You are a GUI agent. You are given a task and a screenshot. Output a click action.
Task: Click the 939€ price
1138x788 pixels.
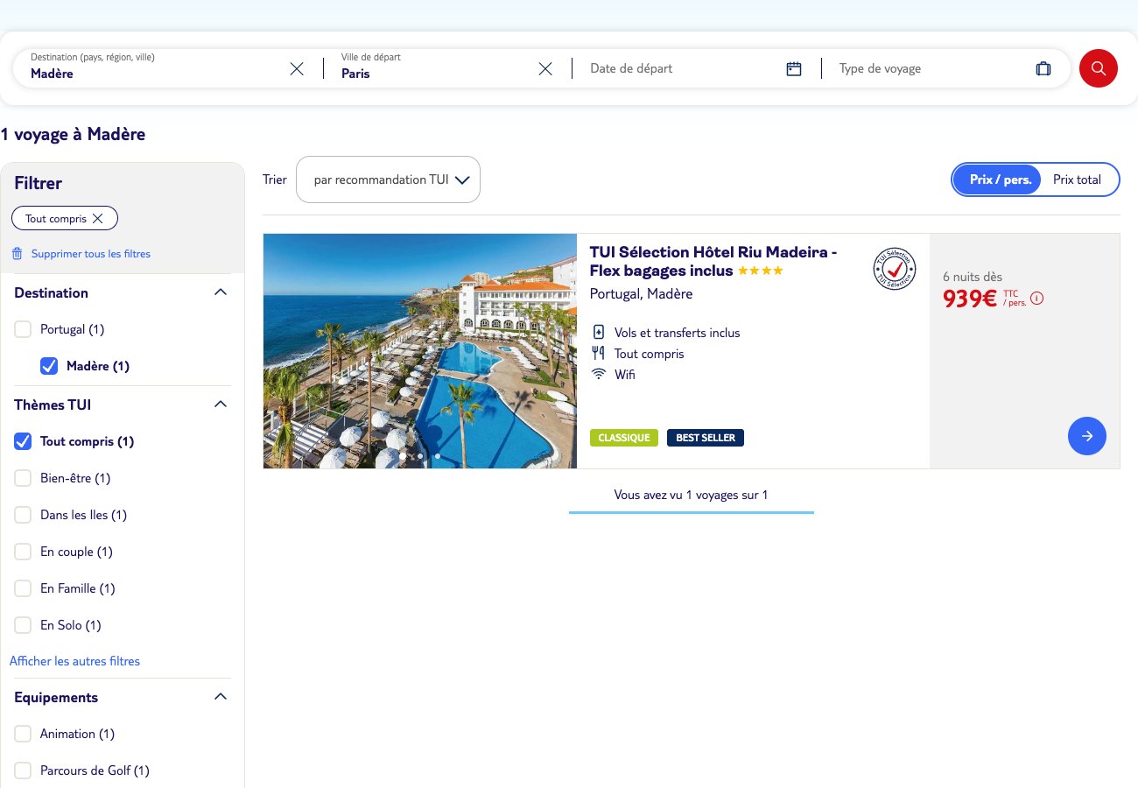(x=970, y=299)
